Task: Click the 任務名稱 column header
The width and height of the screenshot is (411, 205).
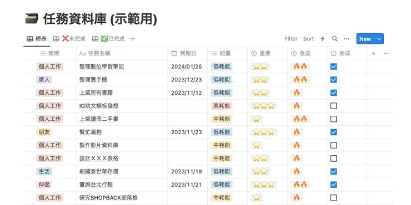Action: pyautogui.click(x=122, y=53)
